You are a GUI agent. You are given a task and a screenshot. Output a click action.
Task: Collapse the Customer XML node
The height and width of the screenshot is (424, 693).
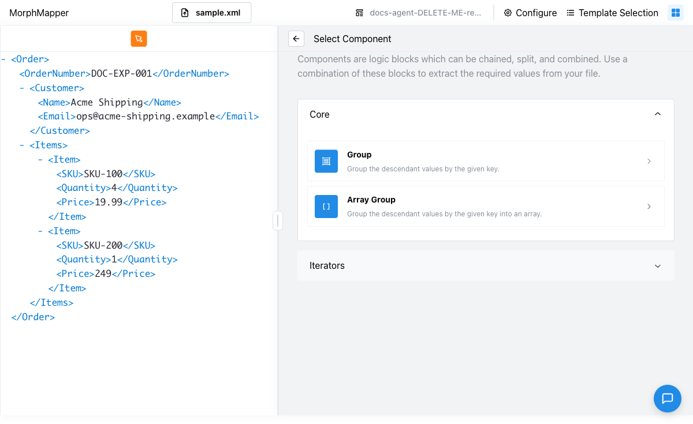(x=22, y=88)
